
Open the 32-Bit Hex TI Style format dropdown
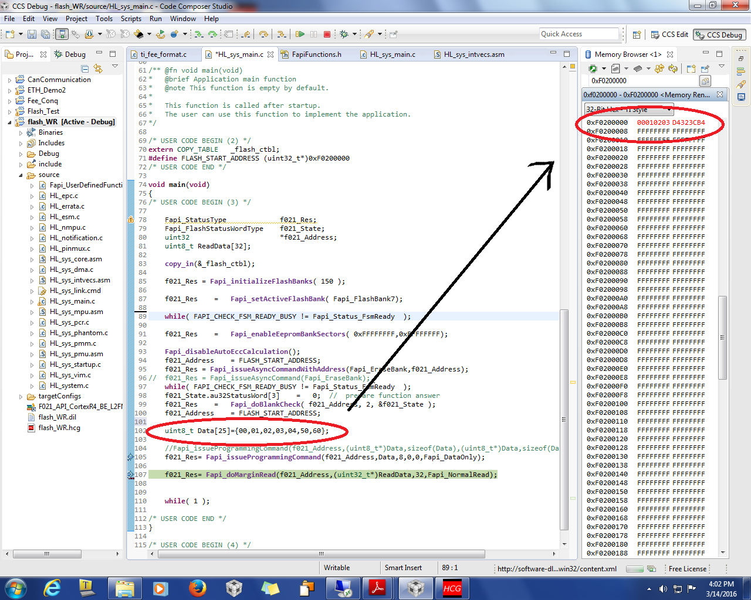click(628, 110)
